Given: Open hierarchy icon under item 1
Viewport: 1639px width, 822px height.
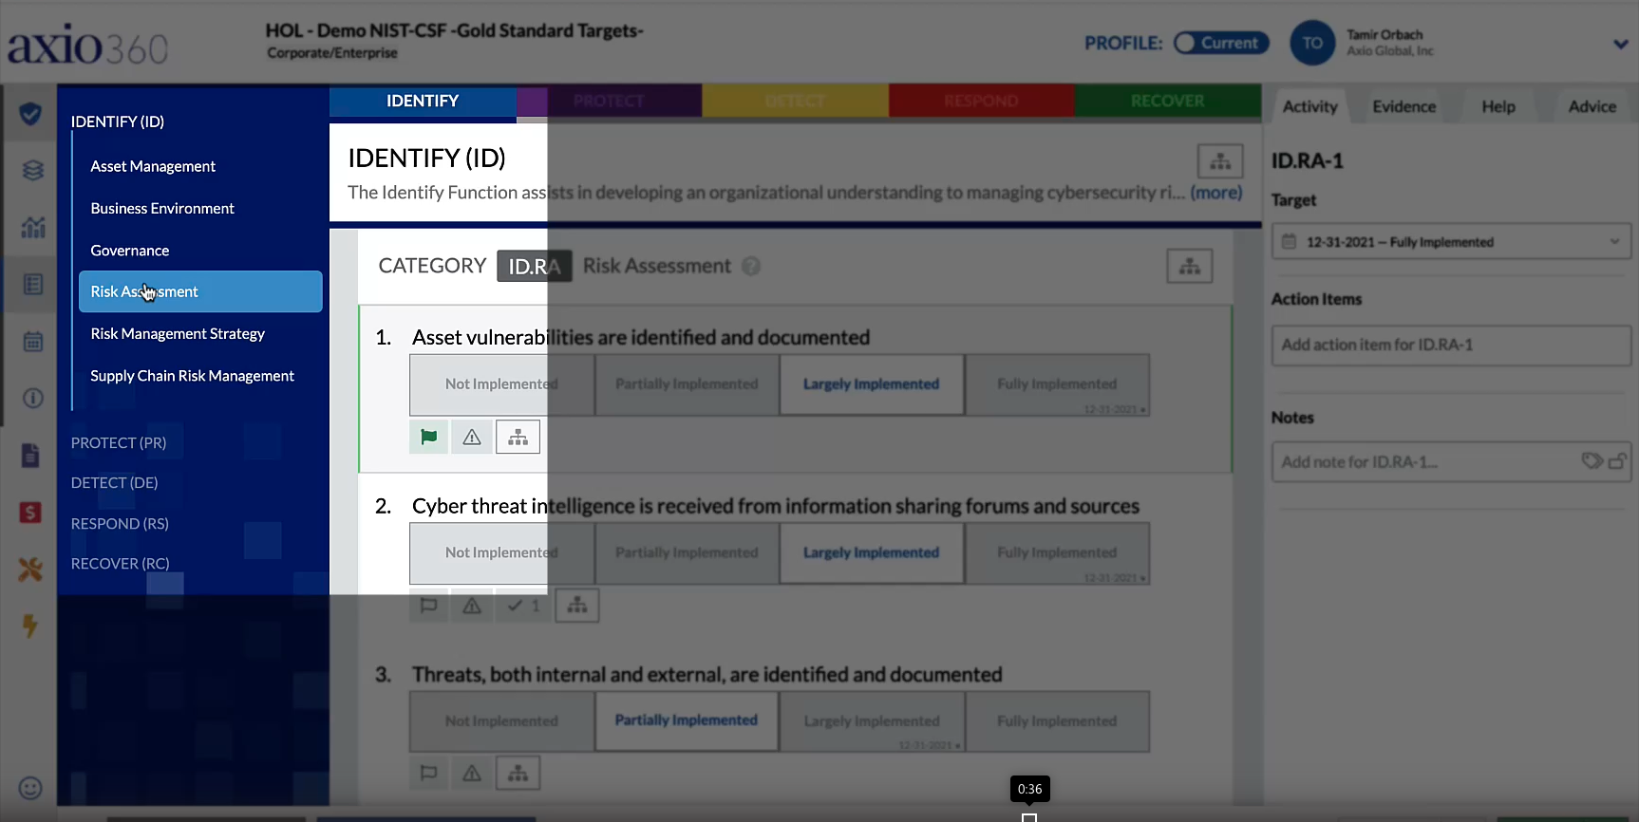Looking at the screenshot, I should click(x=518, y=437).
